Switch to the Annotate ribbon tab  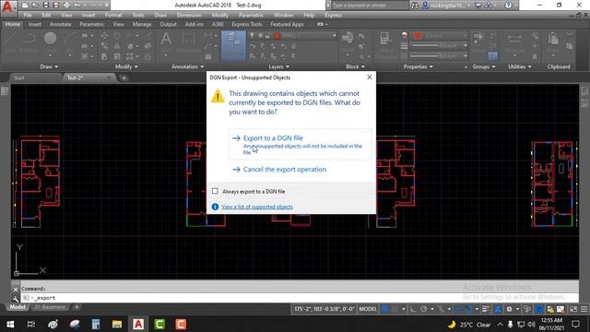(60, 24)
